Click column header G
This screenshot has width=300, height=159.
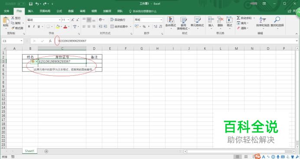click(x=142, y=49)
